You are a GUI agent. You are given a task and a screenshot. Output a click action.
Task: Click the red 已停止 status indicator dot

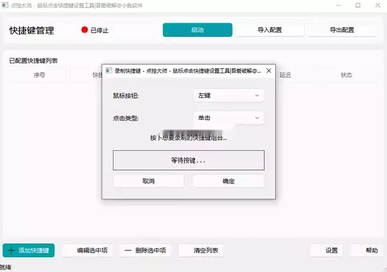coord(85,30)
